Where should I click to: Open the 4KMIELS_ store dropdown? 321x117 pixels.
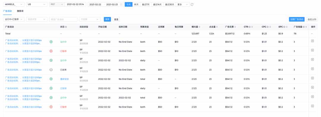click(14, 4)
